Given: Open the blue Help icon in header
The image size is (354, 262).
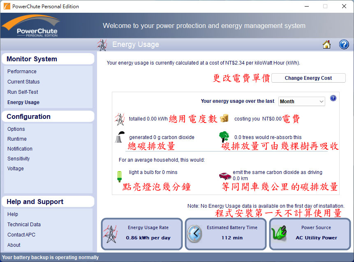Looking at the screenshot, I should 344,44.
